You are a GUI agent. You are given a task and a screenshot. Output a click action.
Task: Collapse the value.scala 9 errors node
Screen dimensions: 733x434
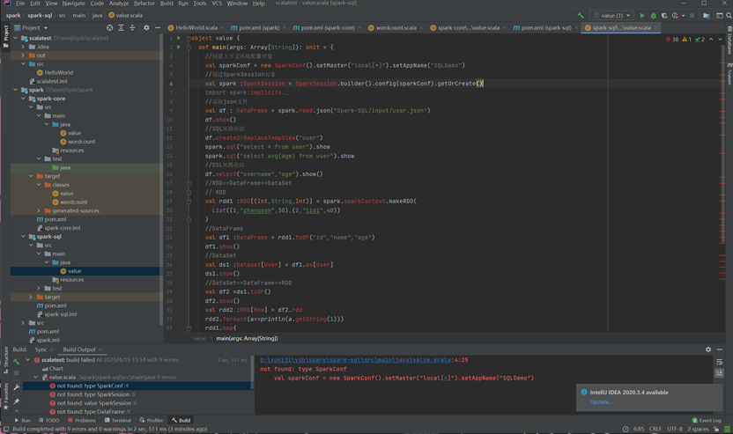[35, 377]
